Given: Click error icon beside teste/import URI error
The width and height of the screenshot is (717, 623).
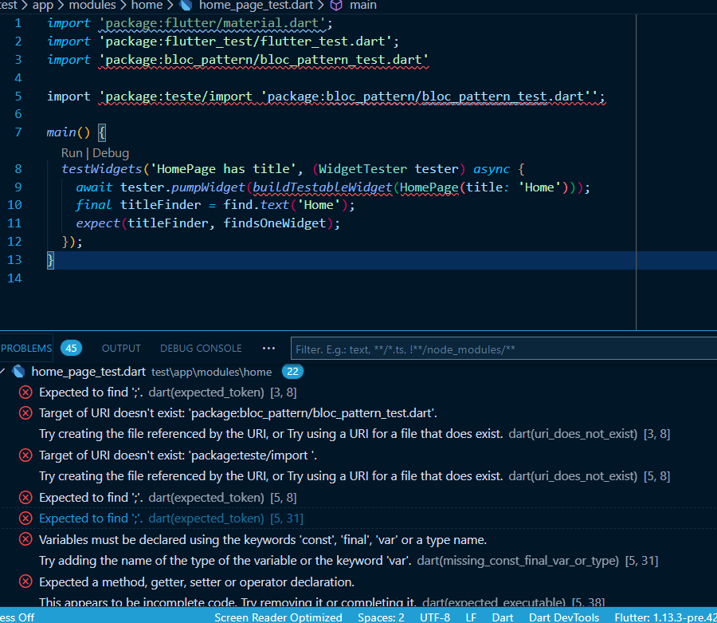Looking at the screenshot, I should (x=25, y=455).
